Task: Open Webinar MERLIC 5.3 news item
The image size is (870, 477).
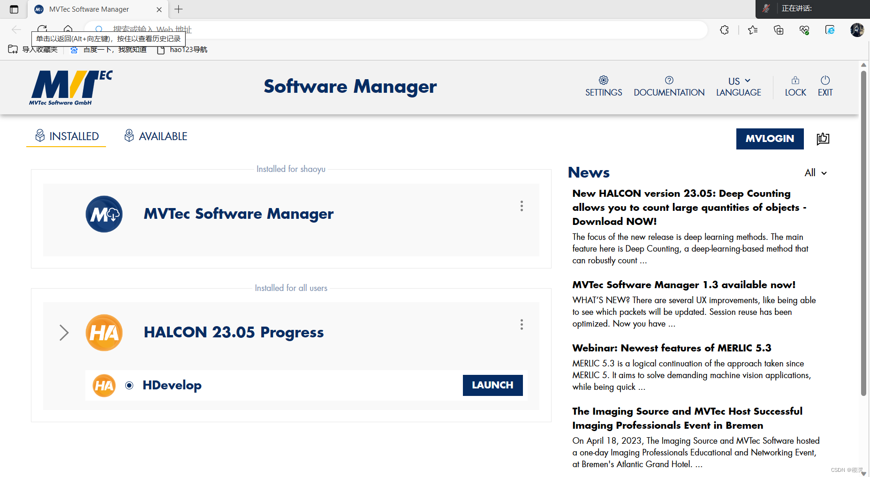Action: pos(672,348)
